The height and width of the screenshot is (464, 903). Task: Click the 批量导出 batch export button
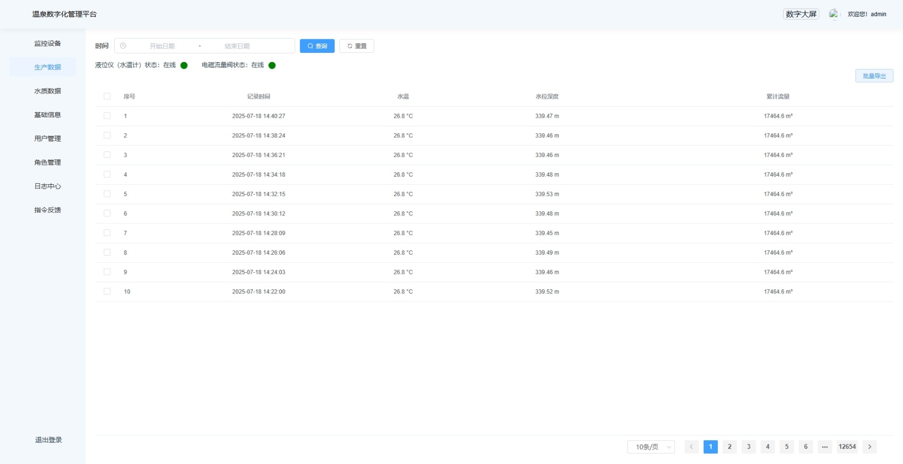click(874, 76)
